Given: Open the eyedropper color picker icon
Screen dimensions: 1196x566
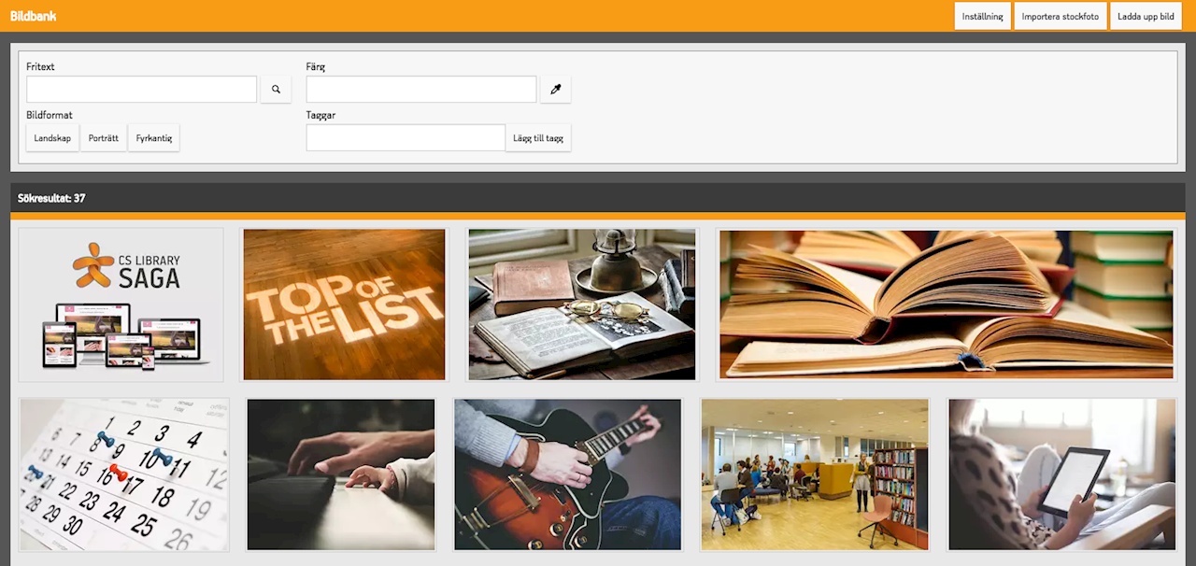Looking at the screenshot, I should click(x=555, y=90).
